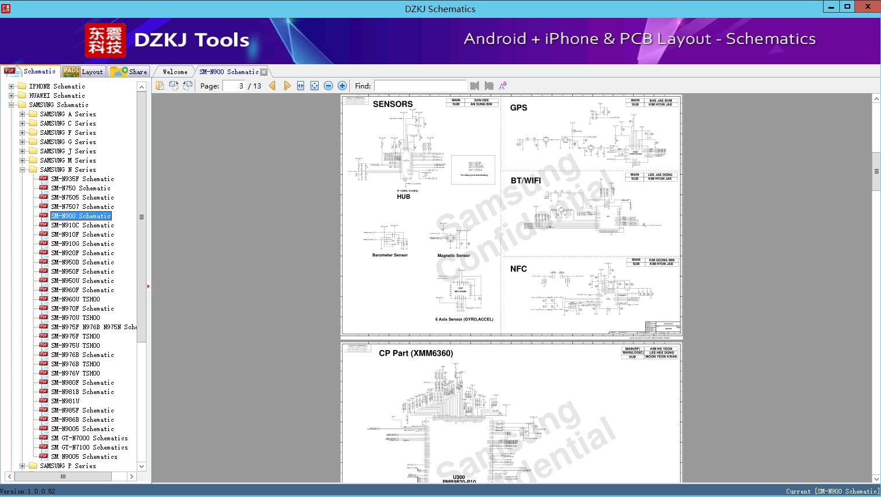This screenshot has width=881, height=497.
Task: Select SM-N900 Schematic in the tree
Action: click(x=81, y=216)
